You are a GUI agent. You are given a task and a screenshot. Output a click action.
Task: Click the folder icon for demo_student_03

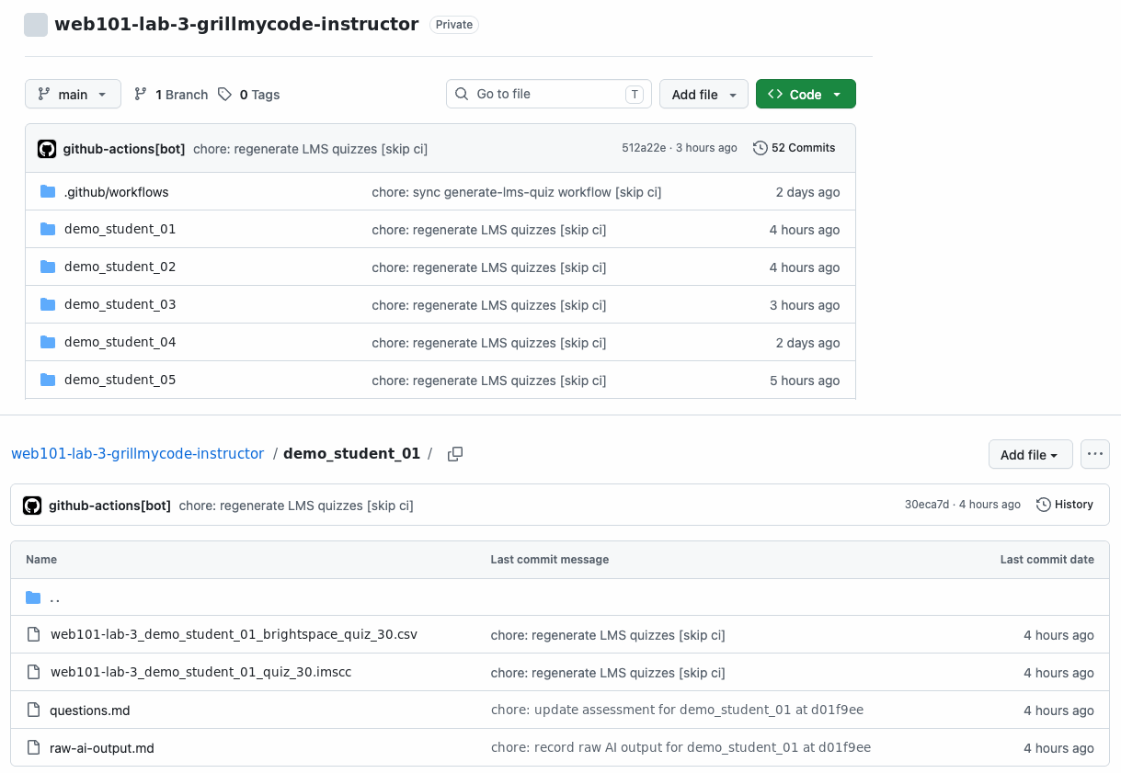[48, 304]
